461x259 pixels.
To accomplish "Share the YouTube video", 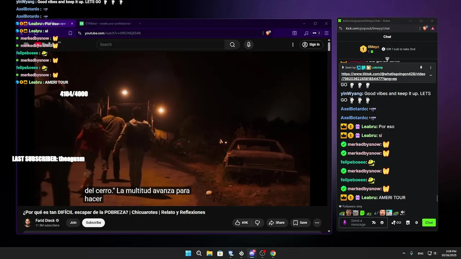I will [x=277, y=223].
